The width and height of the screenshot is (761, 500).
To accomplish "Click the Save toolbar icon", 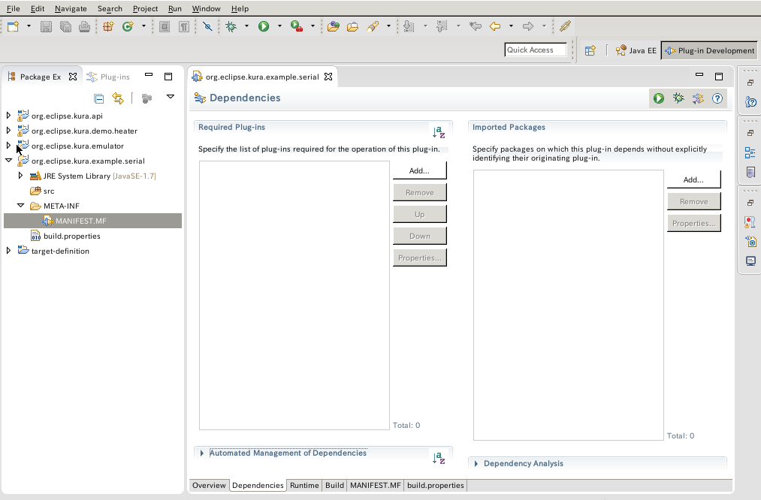I will (46, 27).
